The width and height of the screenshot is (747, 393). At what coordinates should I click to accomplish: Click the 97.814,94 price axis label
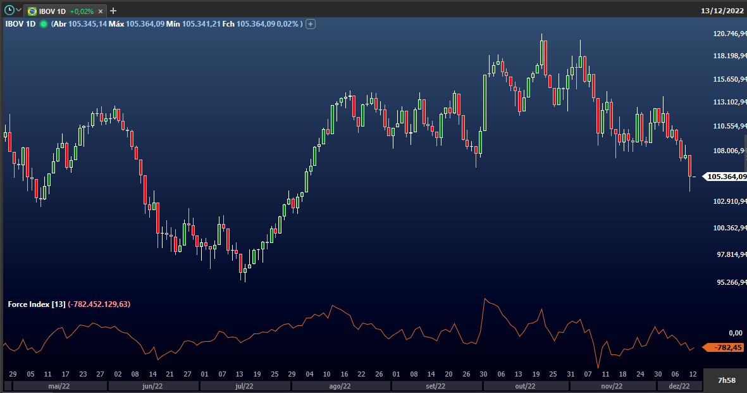point(731,254)
